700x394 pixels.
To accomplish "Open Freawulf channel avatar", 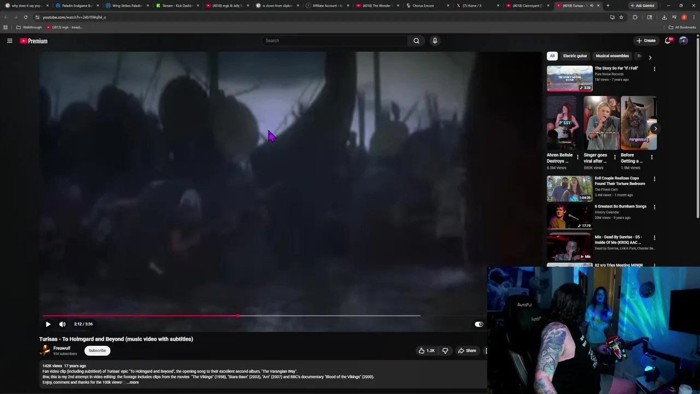I will click(x=45, y=350).
